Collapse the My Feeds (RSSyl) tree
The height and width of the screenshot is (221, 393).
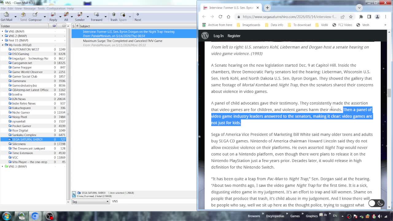[2, 45]
